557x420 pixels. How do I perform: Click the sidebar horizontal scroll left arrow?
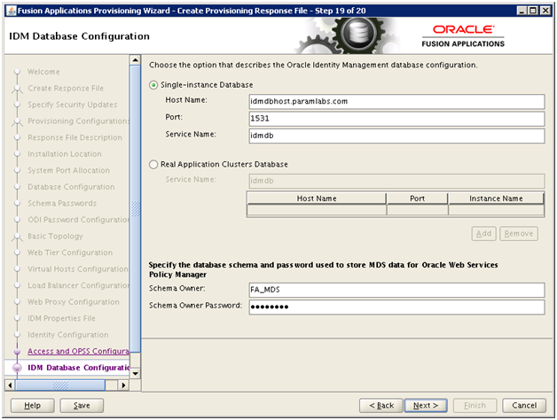(10, 385)
